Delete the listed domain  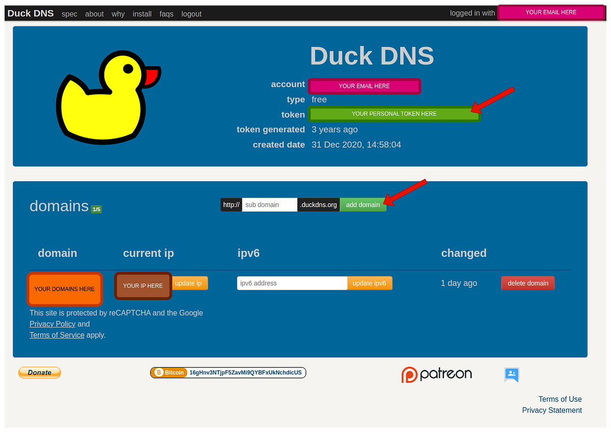(x=527, y=283)
